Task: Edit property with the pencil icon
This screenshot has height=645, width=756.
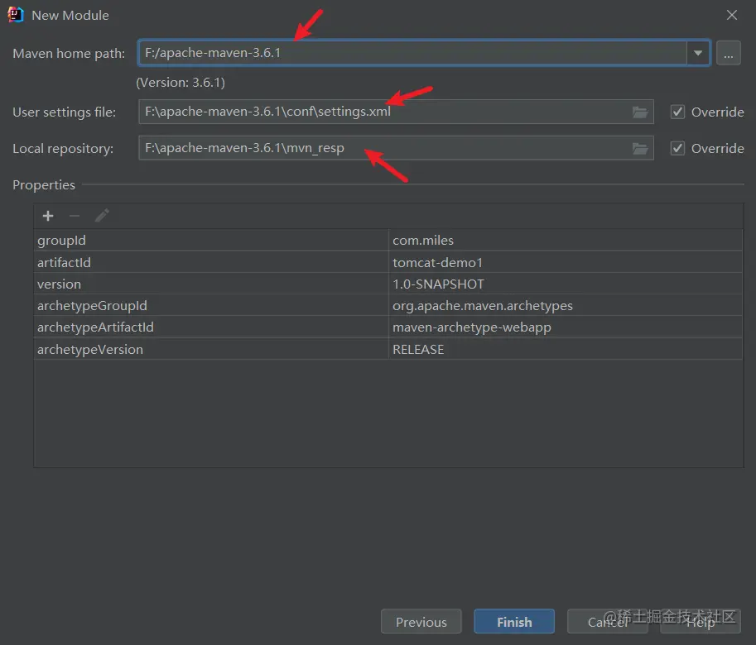Action: pyautogui.click(x=102, y=216)
